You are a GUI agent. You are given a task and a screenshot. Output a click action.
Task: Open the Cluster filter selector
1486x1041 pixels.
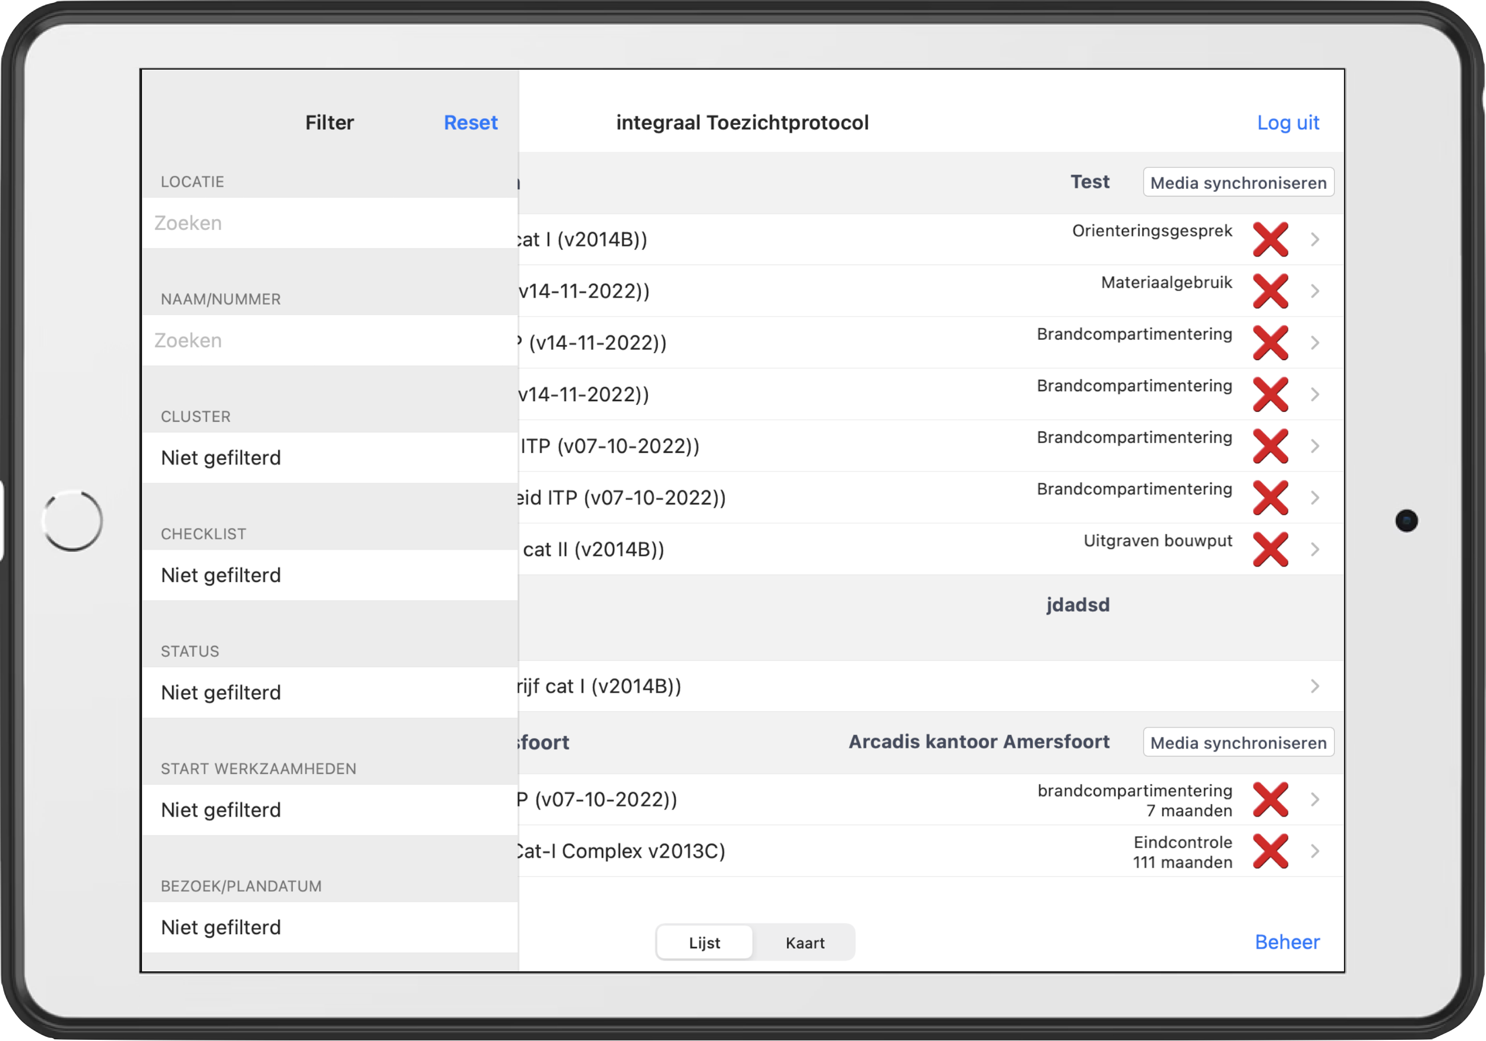click(329, 458)
